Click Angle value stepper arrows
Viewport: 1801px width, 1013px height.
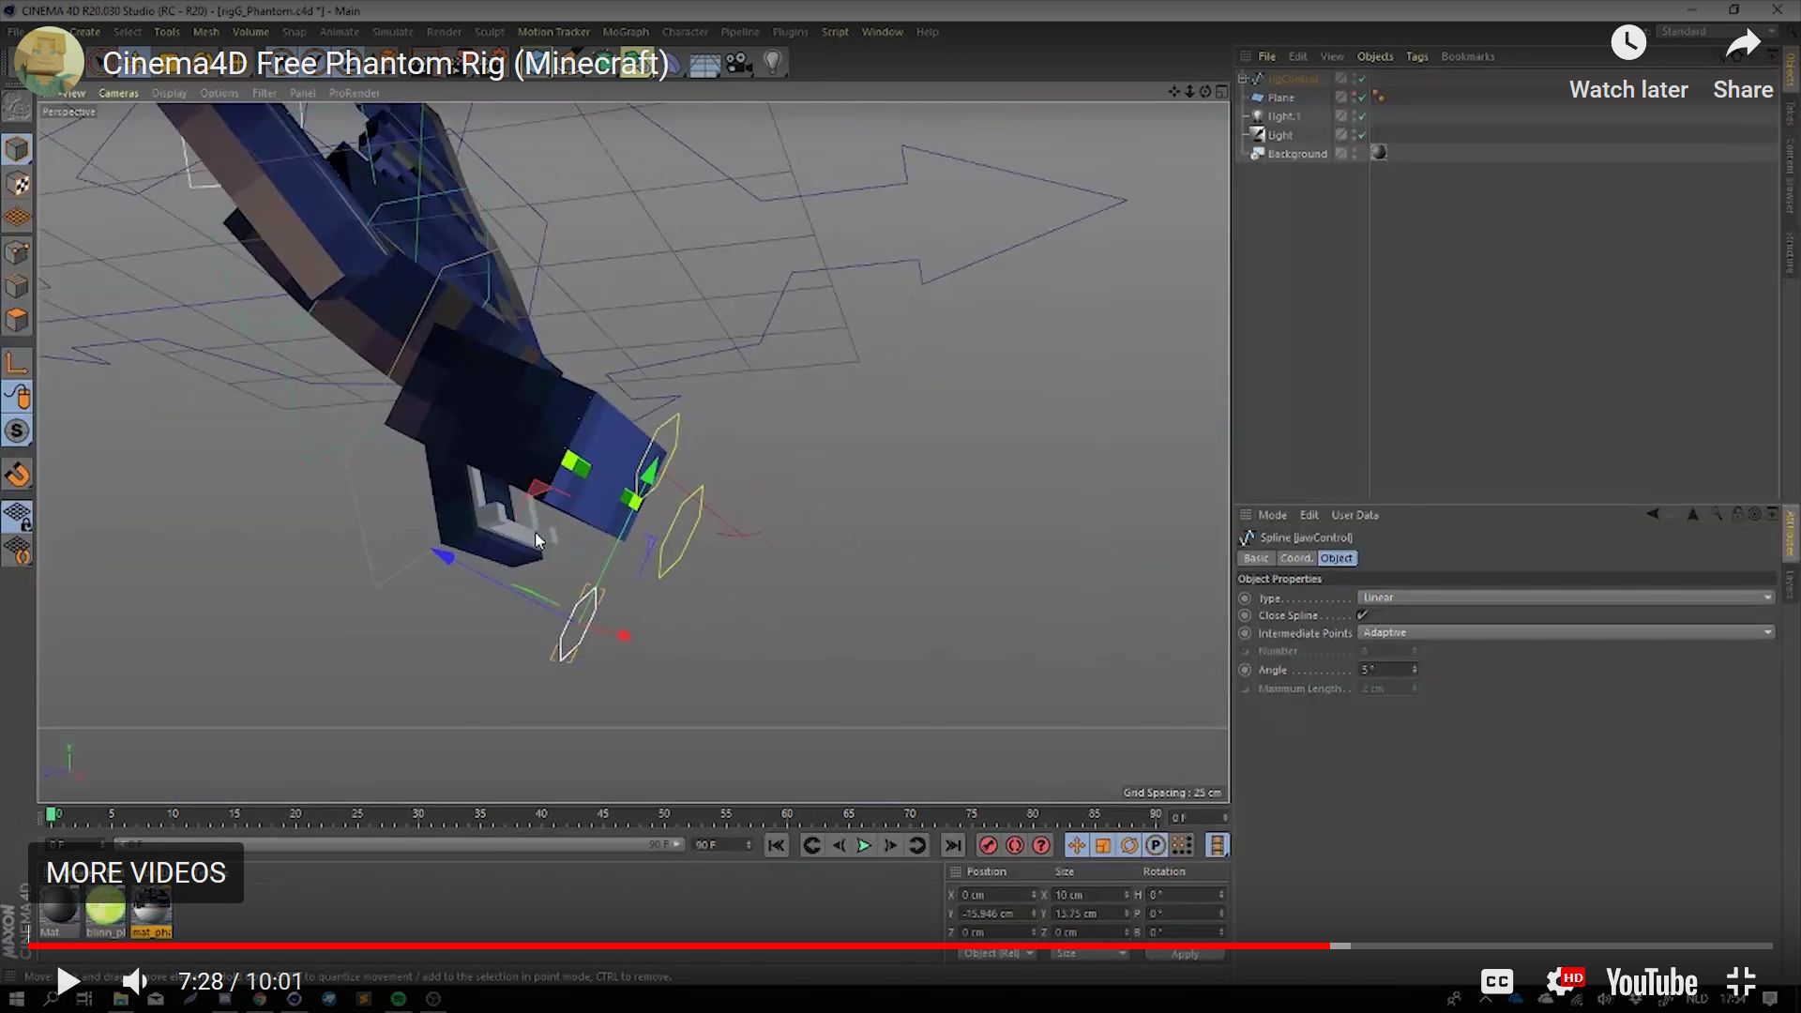click(1415, 670)
